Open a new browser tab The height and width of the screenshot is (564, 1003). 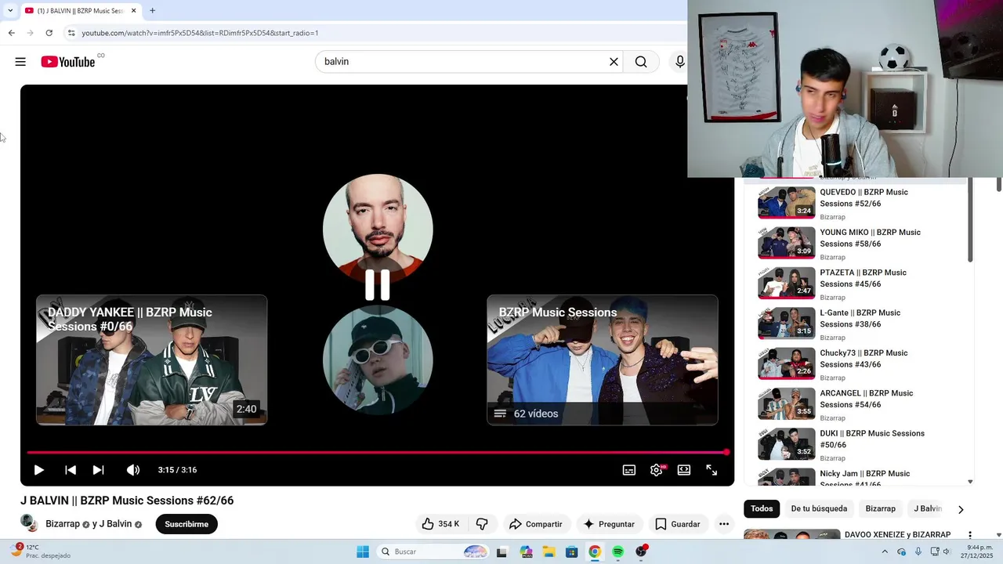click(152, 10)
